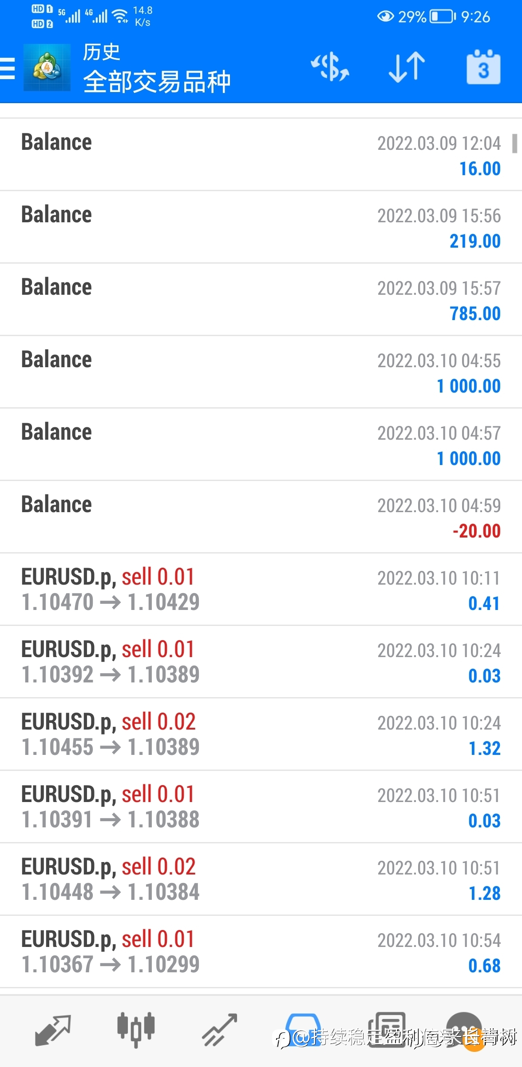522x1067 pixels.
Task: Expand EURUSD.p sell trade with profit 0.41
Action: [x=261, y=590]
